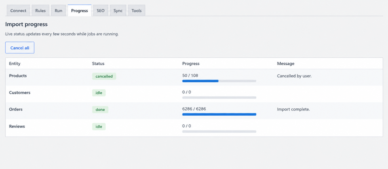Image resolution: width=388 pixels, height=169 pixels.
Task: Click the idle badge in Reviews row
Action: tap(99, 126)
